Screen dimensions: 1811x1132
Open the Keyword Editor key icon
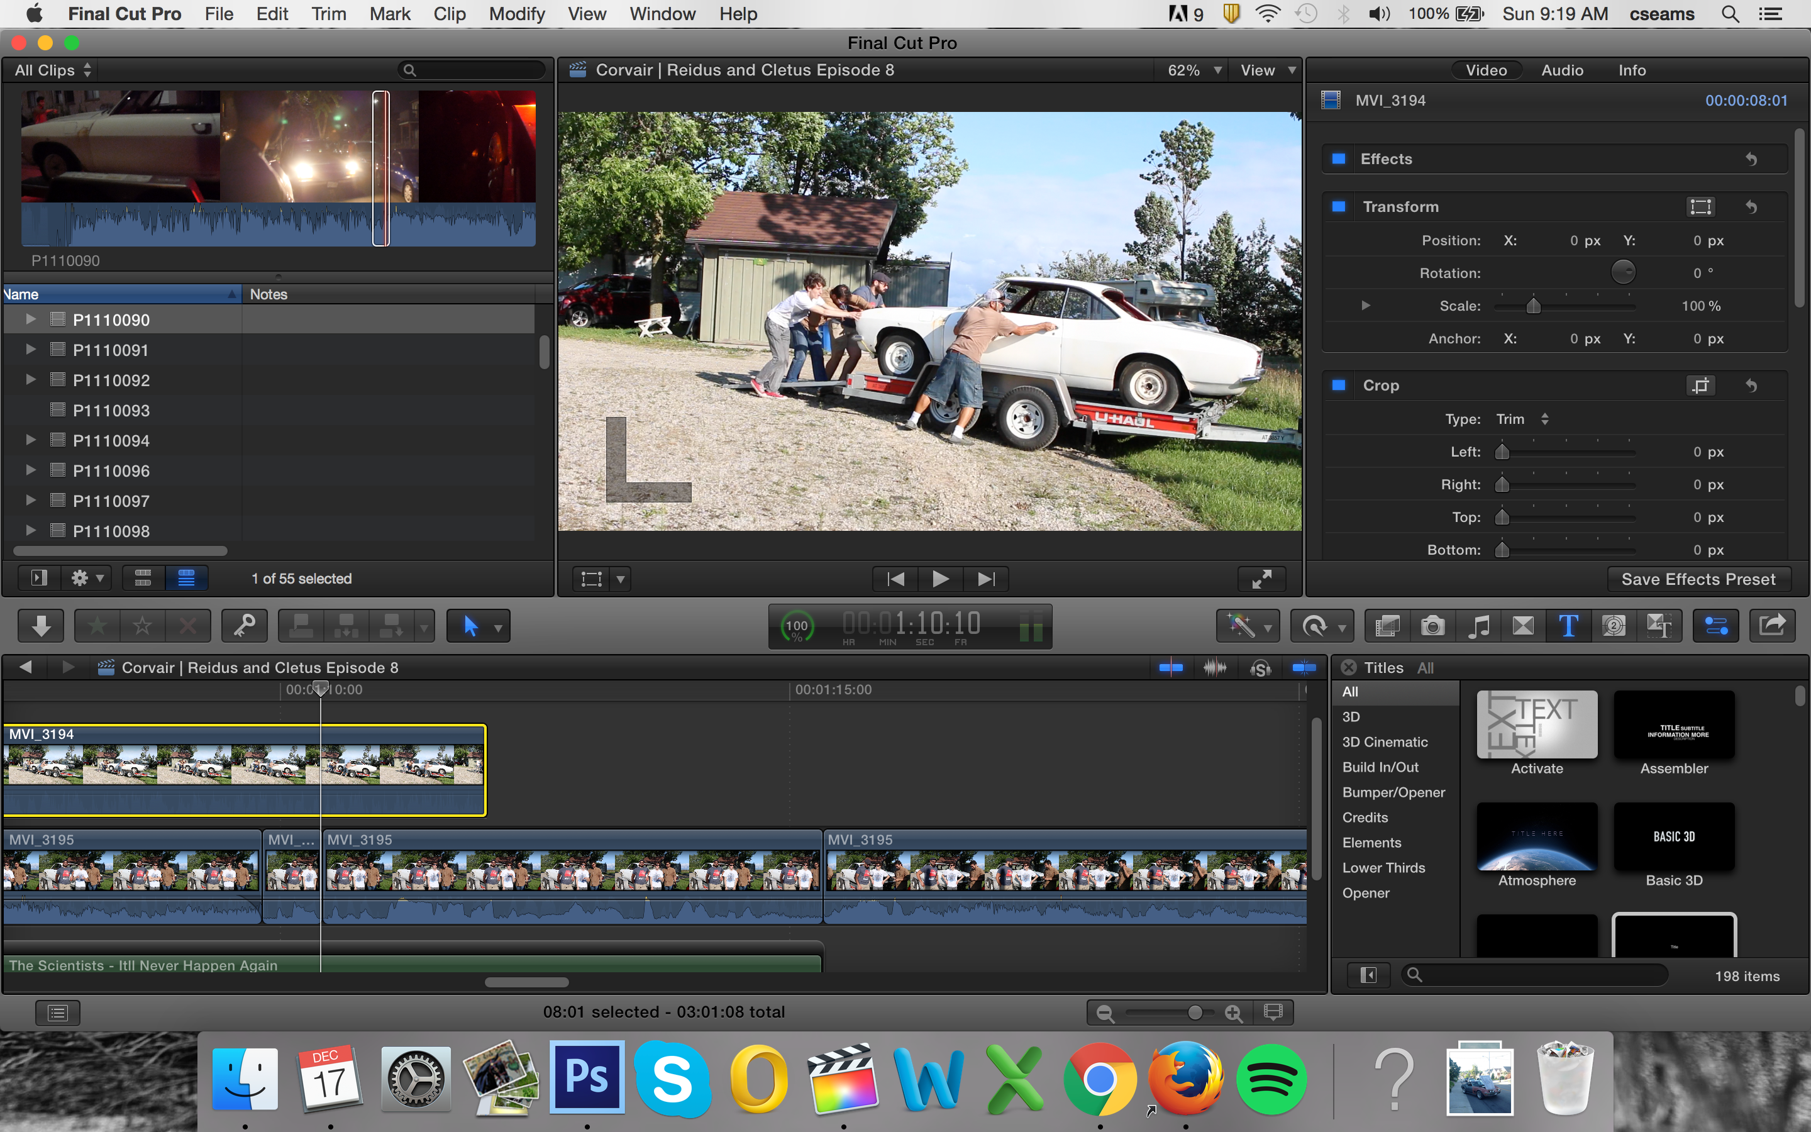pyautogui.click(x=245, y=626)
